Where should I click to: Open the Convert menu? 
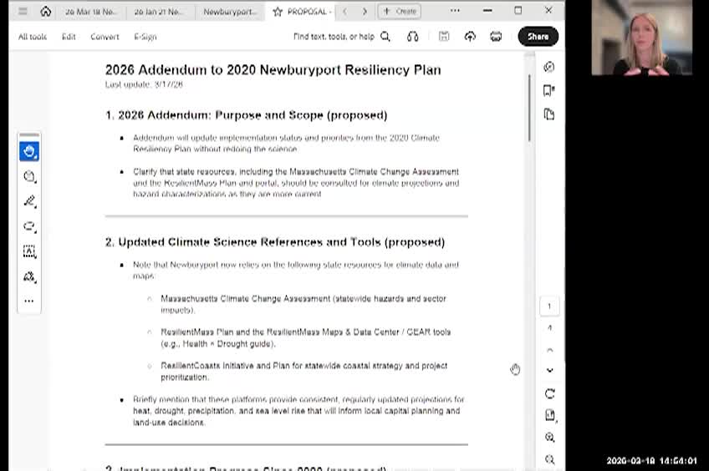coord(105,37)
